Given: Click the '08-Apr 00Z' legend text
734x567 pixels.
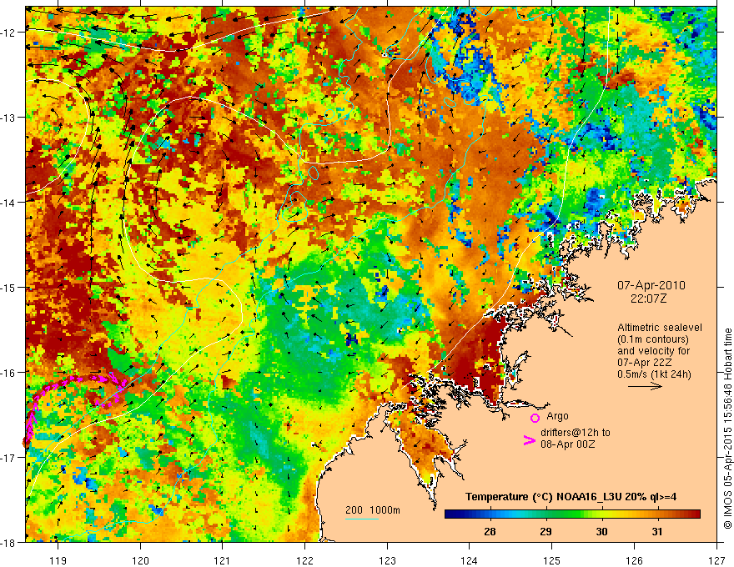Looking at the screenshot, I should [568, 444].
